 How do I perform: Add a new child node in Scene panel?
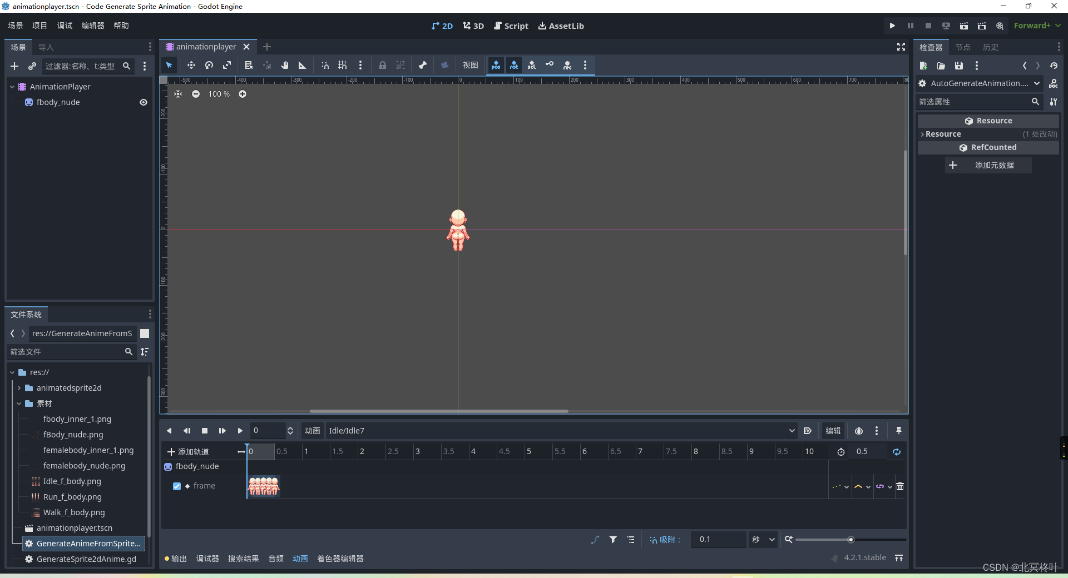coord(14,66)
